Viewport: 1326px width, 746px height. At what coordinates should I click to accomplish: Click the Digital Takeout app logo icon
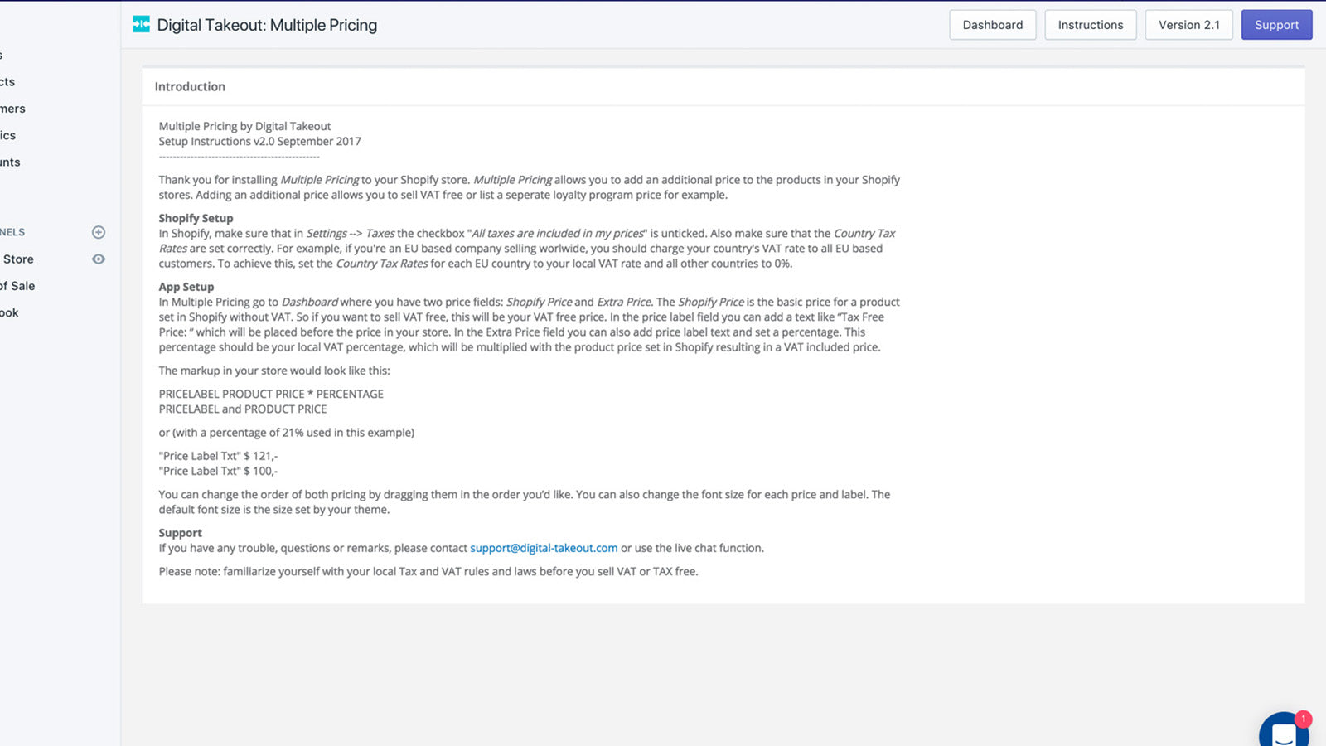pyautogui.click(x=141, y=25)
